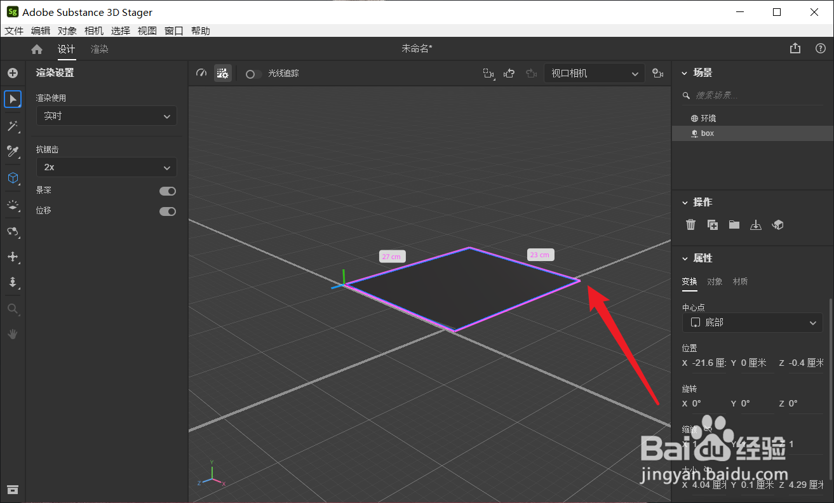Delete the object using the trash icon

[690, 224]
